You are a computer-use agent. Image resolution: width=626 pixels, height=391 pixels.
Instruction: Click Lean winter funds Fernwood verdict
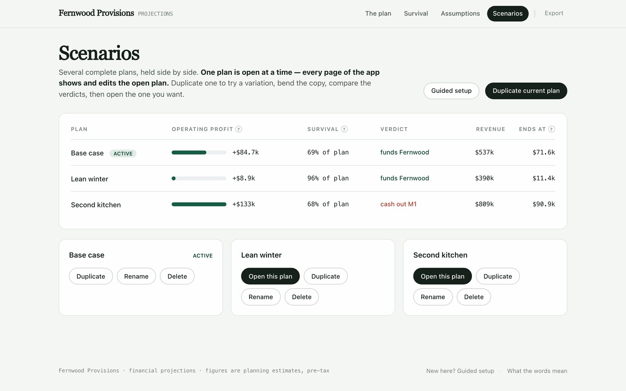click(x=404, y=178)
